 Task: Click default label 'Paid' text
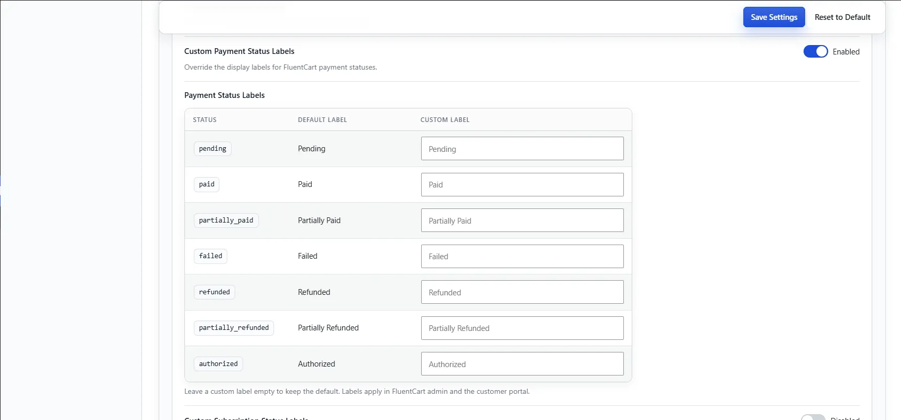pyautogui.click(x=305, y=184)
